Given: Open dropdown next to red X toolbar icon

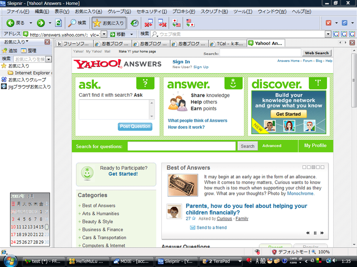Looking at the screenshot, I should click(336, 23).
